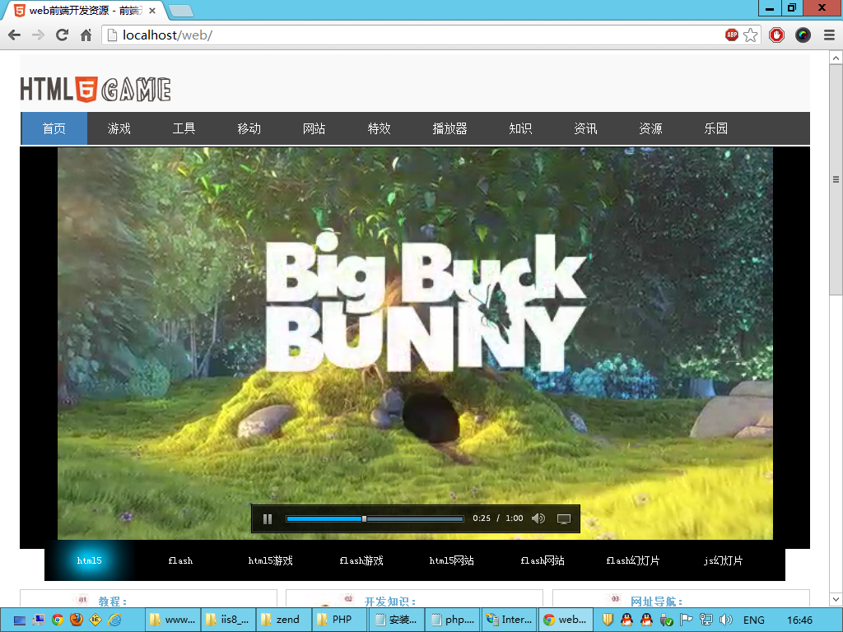Select the js幻灯片 category tab
This screenshot has height=632, width=843.
[x=723, y=560]
